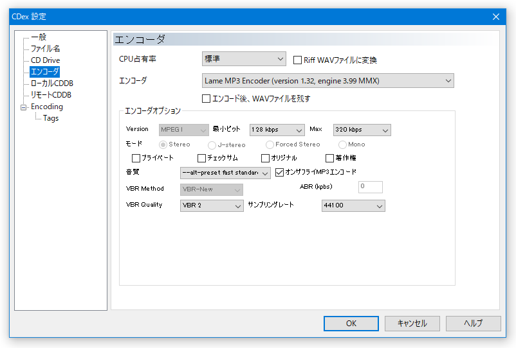
Task: Open the VBR Method dropdown
Action: point(212,189)
